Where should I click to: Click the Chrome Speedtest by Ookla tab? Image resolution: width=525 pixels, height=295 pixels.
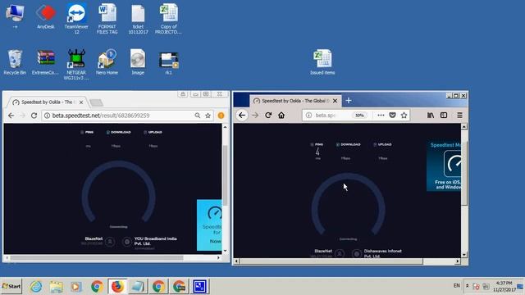[47, 102]
